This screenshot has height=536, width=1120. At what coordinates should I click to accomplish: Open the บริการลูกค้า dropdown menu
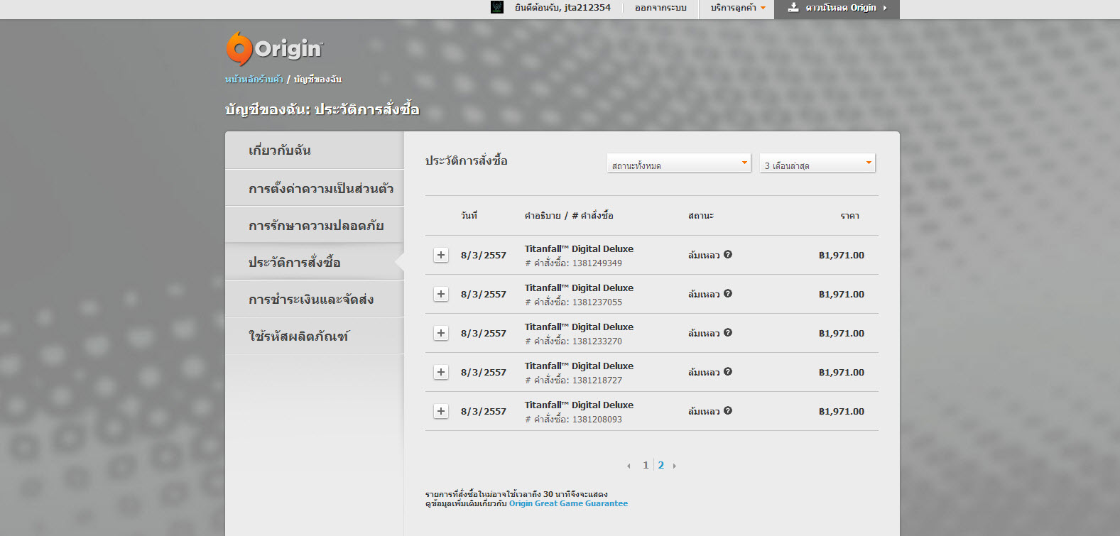coord(738,8)
